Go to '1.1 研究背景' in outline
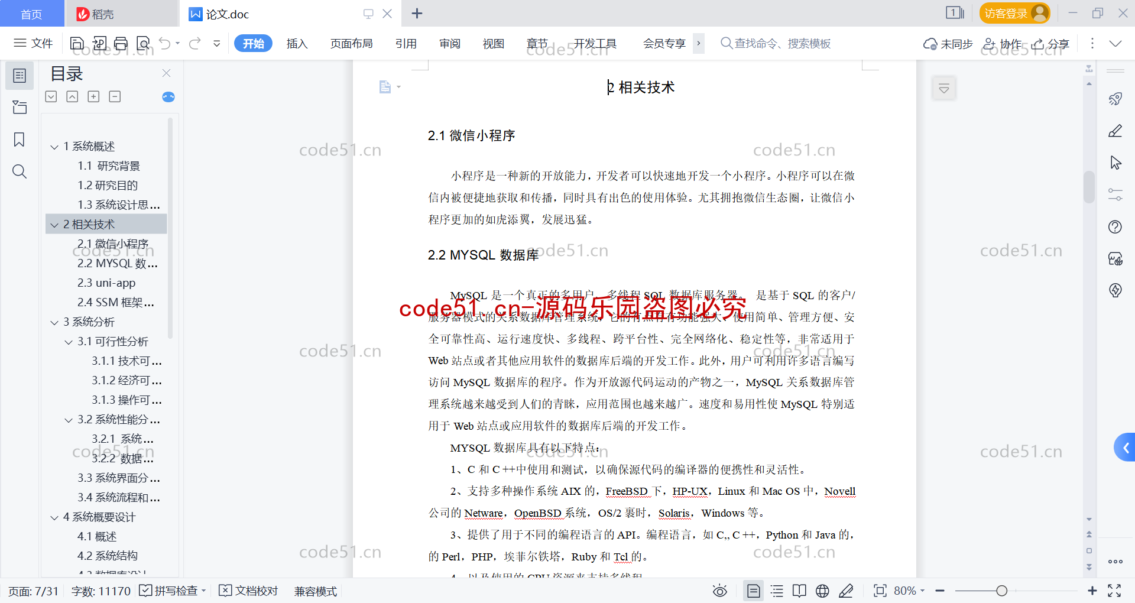The image size is (1135, 603). [x=109, y=166]
